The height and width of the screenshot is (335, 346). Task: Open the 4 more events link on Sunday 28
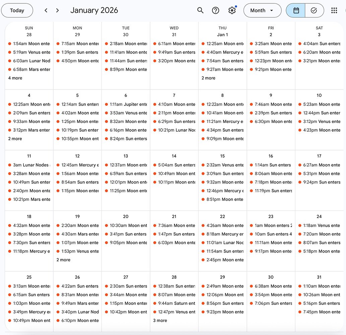click(15, 78)
